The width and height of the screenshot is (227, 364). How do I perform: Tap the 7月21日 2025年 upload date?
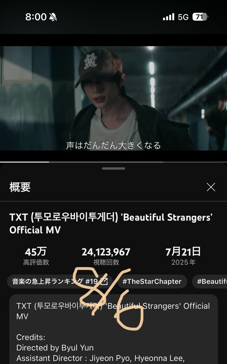pos(183,257)
